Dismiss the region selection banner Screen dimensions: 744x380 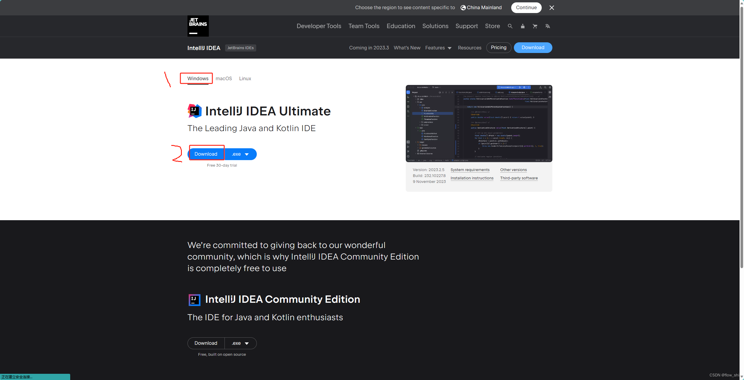pos(551,7)
